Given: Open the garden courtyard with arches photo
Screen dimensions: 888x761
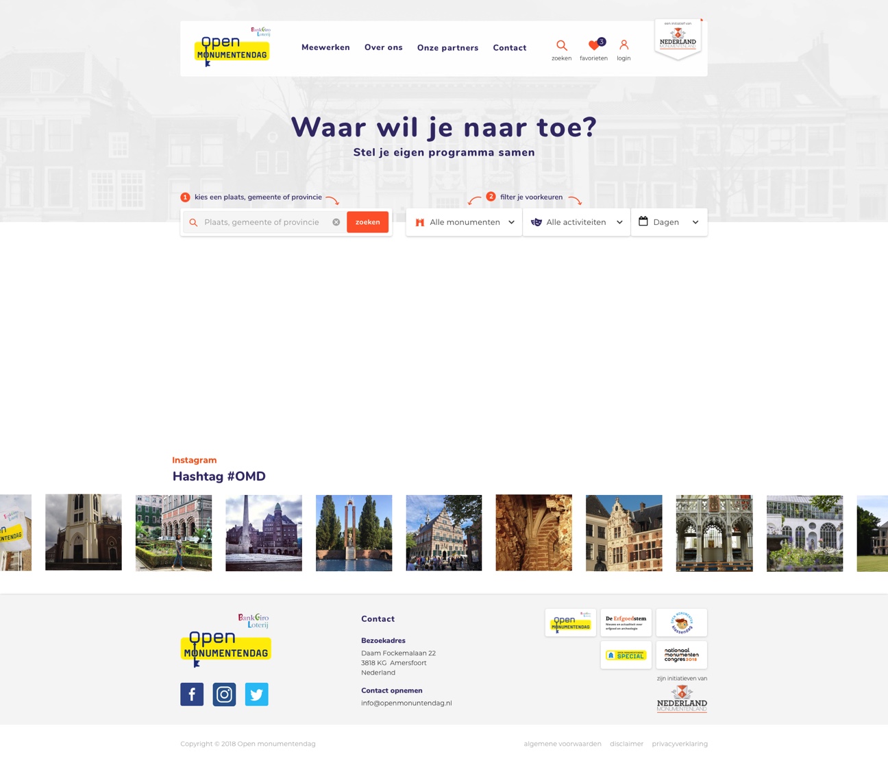Looking at the screenshot, I should 174,533.
